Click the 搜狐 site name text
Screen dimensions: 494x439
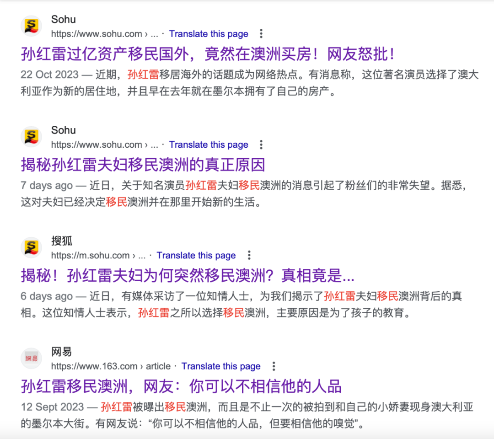(61, 241)
